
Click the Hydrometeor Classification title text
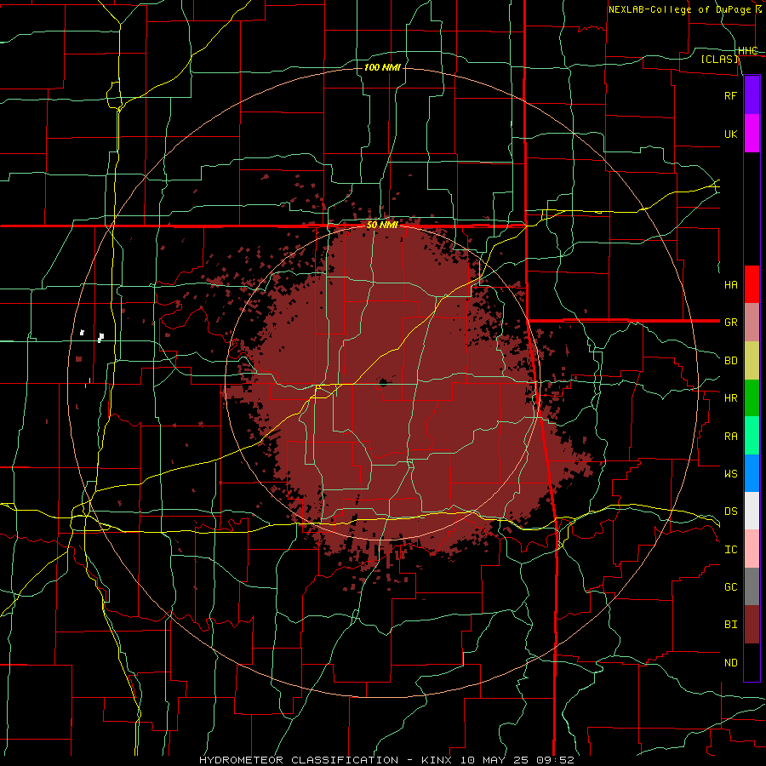[x=299, y=760]
